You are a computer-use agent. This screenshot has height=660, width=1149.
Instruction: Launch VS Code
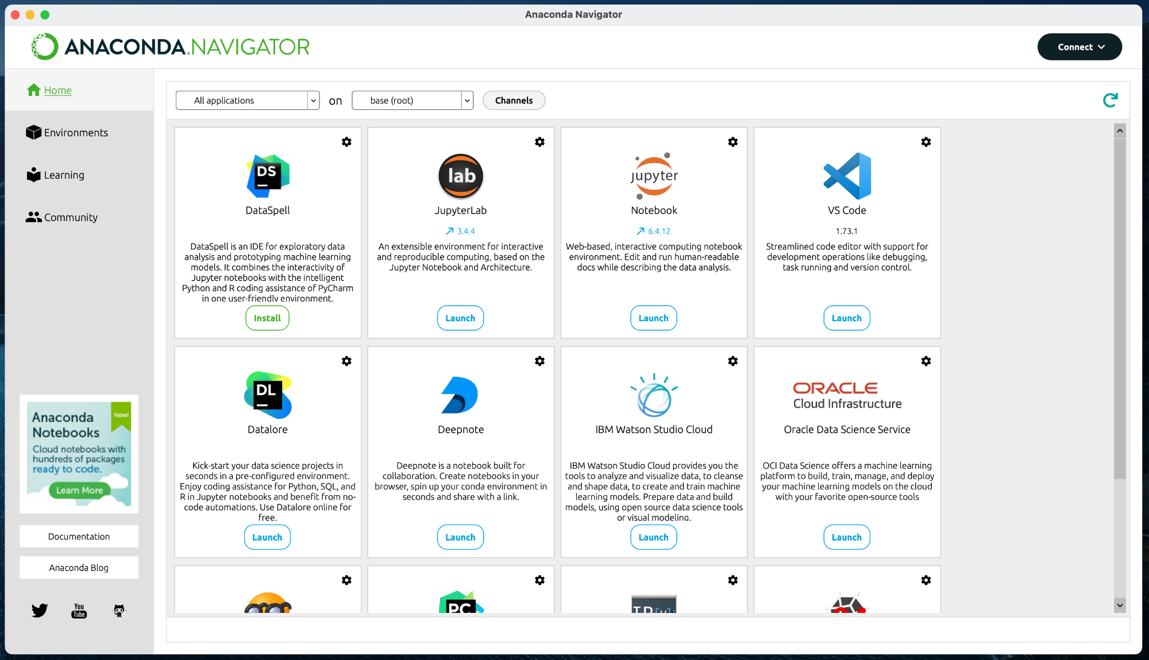846,318
